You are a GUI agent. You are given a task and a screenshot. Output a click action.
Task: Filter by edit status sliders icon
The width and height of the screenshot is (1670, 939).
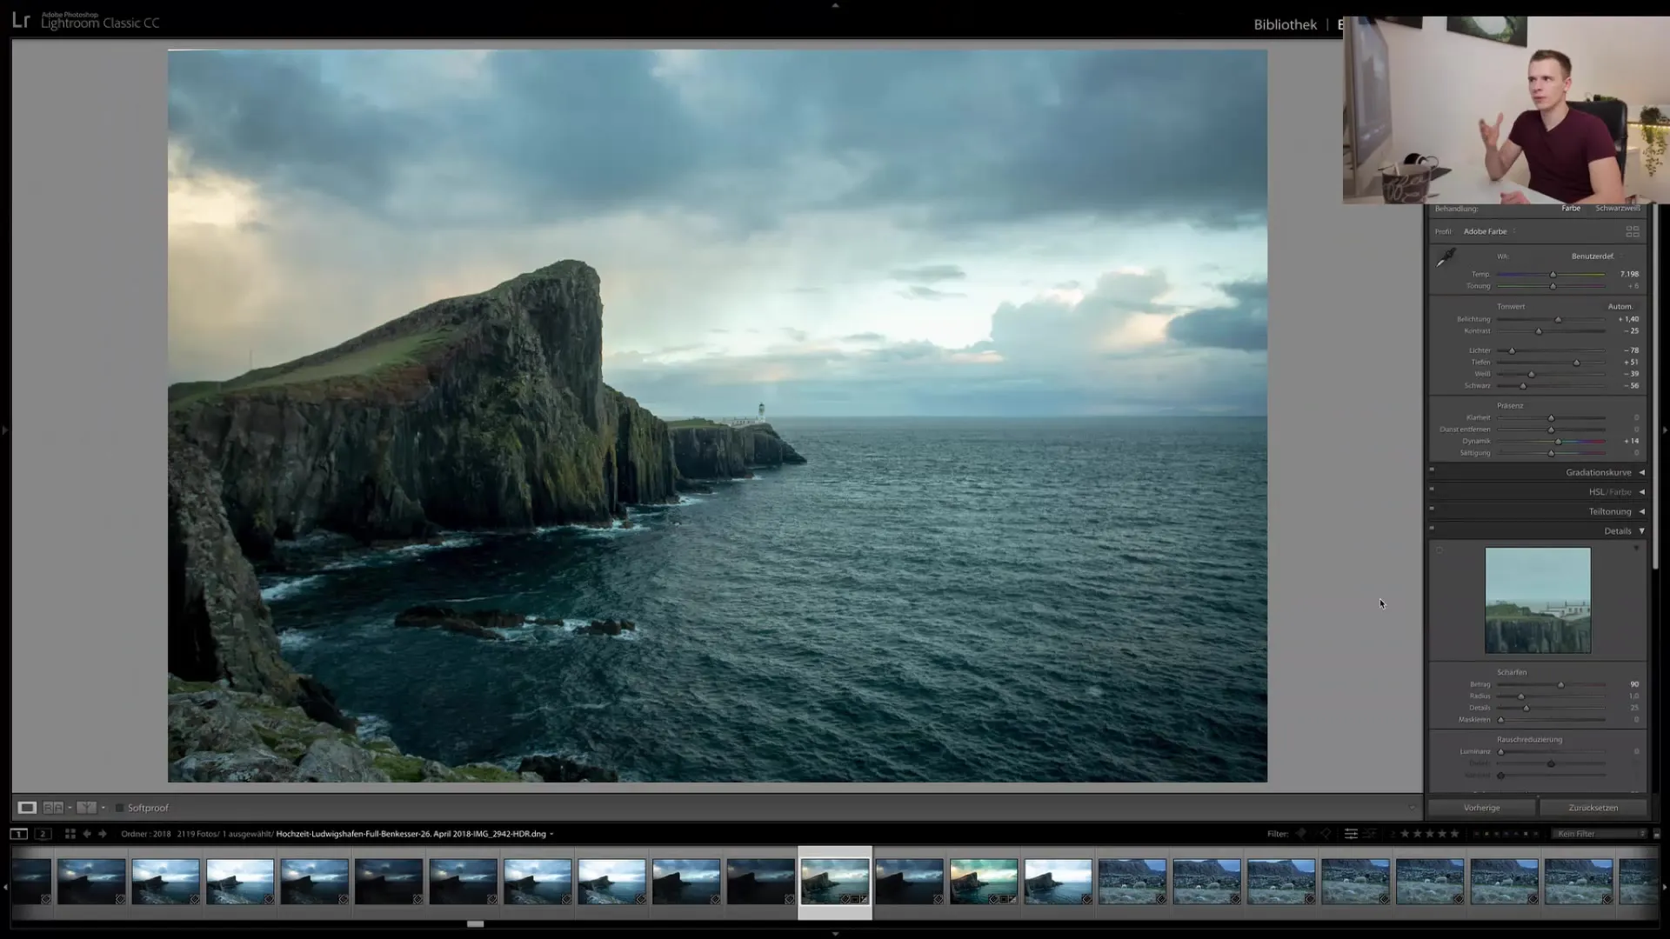[1351, 834]
